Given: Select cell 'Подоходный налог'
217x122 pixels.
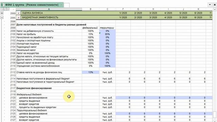Looking at the screenshot, I should point(49,47).
